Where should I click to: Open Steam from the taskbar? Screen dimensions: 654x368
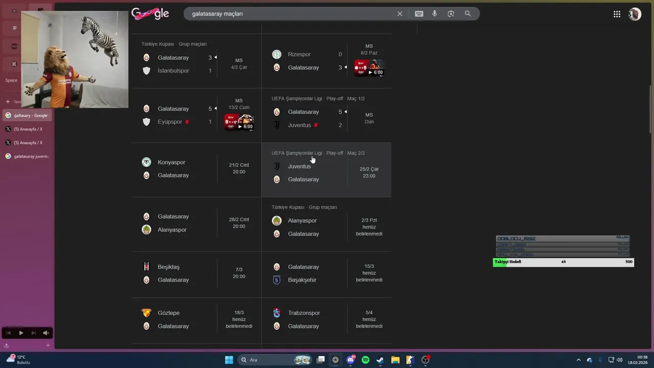click(x=380, y=360)
